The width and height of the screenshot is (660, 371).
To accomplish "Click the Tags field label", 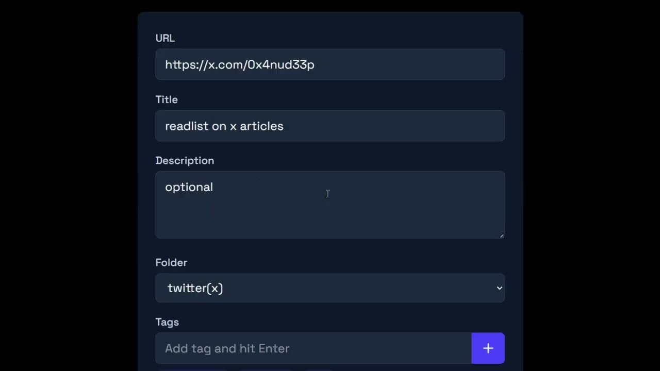I will [x=167, y=322].
